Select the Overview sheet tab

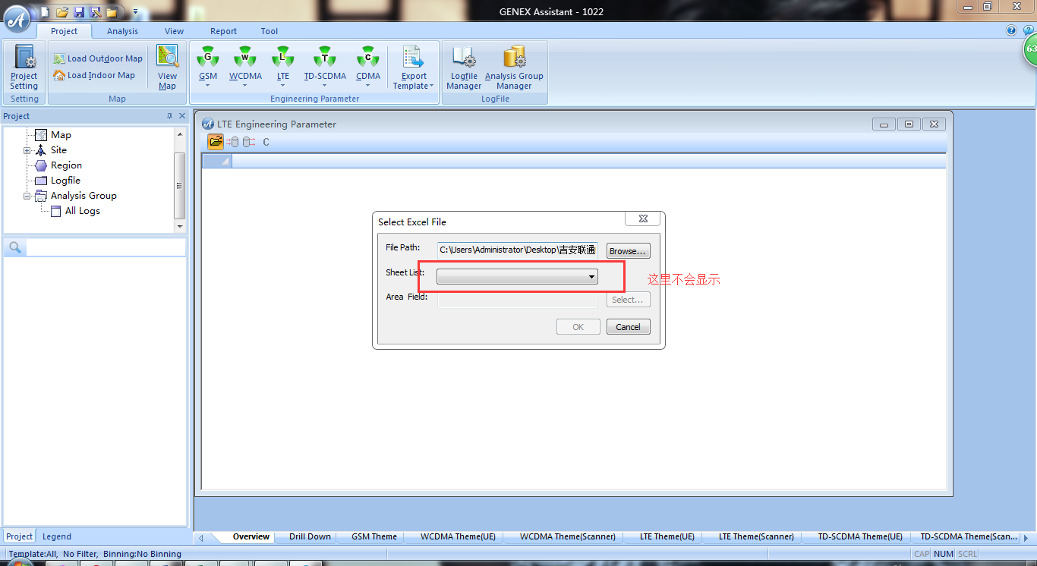(x=251, y=536)
